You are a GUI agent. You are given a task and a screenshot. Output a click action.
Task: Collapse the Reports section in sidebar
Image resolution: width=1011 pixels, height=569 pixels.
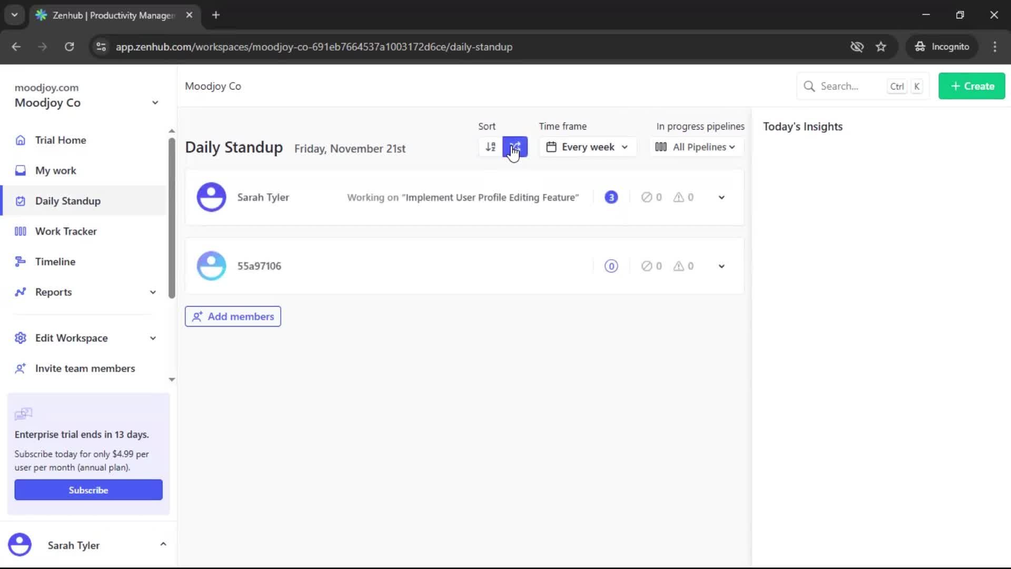[x=153, y=292]
